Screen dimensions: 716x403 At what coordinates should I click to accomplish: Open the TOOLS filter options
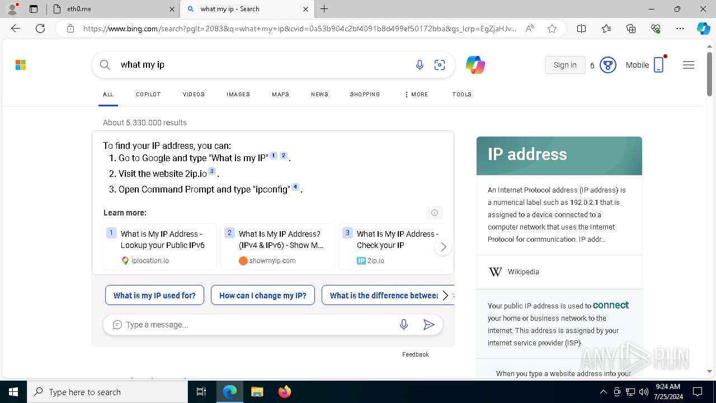(461, 94)
